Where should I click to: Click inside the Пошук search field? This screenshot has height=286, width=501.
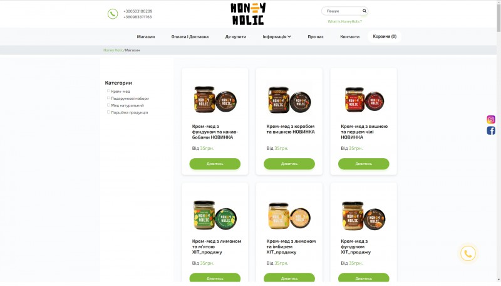(341, 11)
